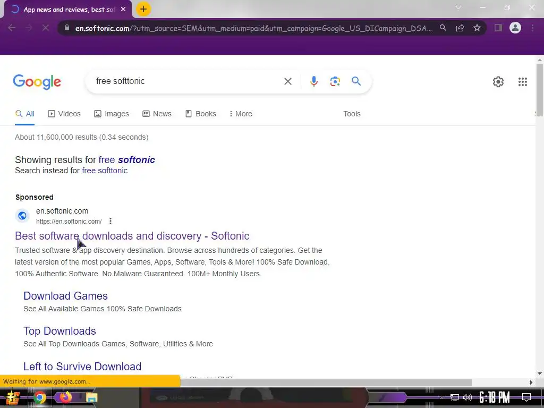Open the volume tray icon
The image size is (544, 408).
pos(467,397)
